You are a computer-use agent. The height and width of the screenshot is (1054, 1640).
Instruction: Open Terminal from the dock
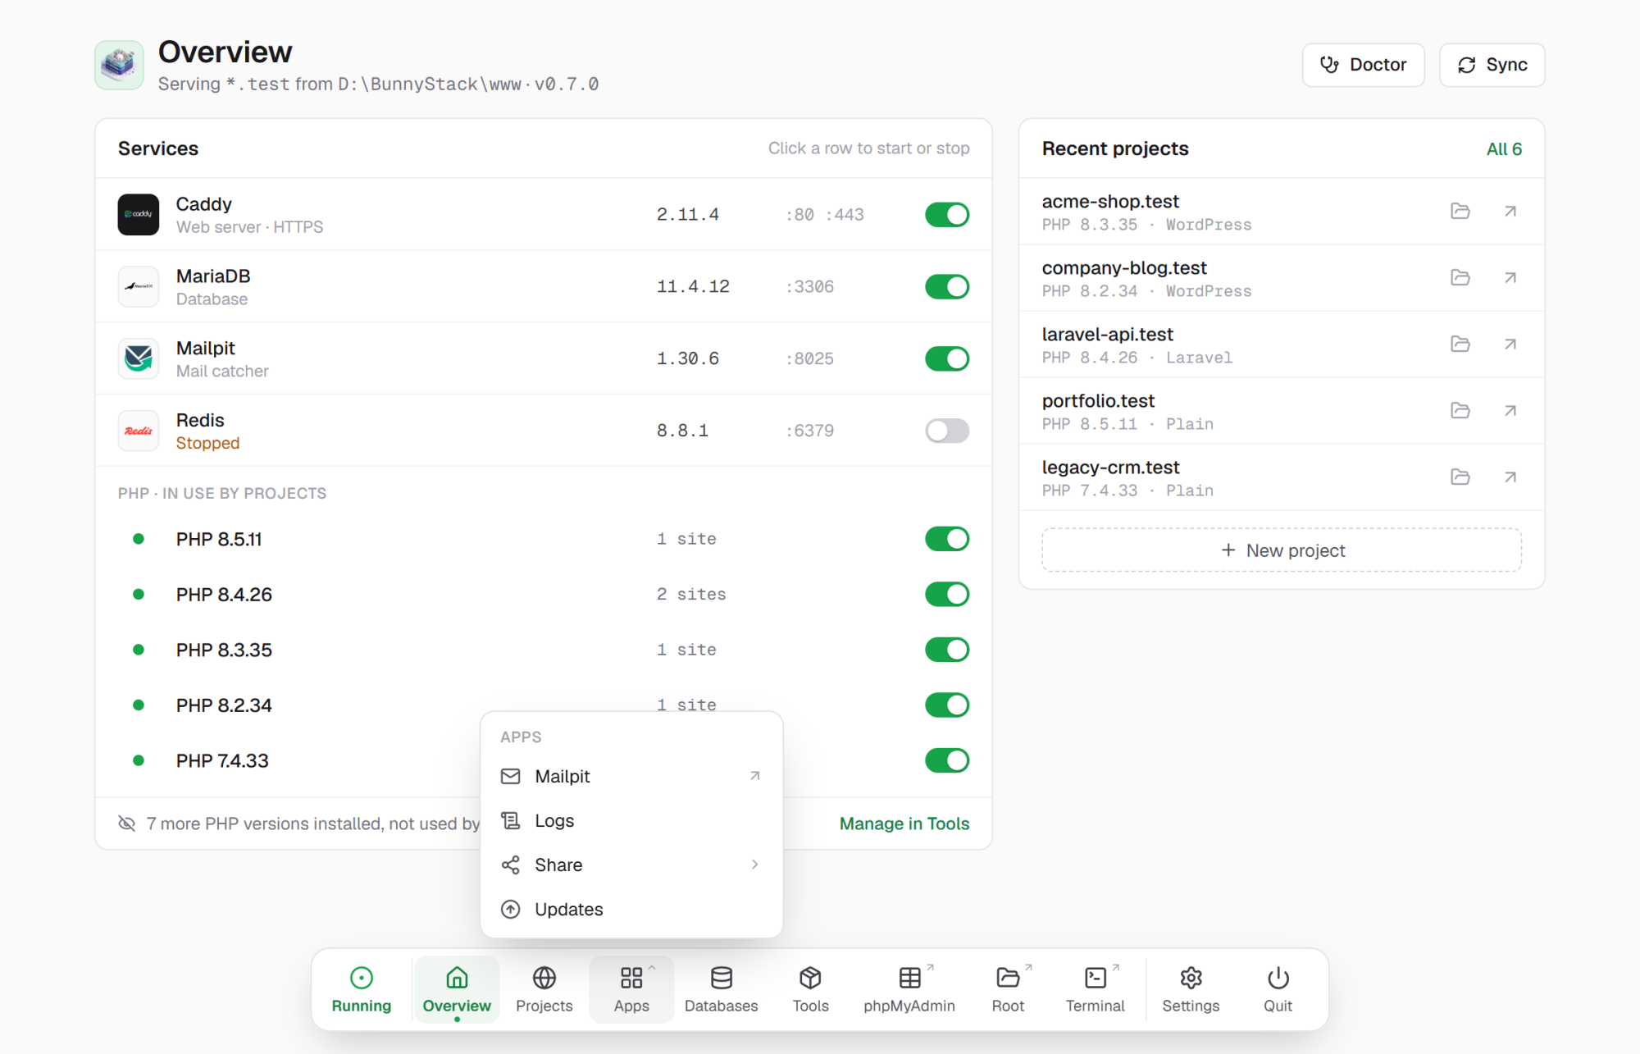point(1095,989)
